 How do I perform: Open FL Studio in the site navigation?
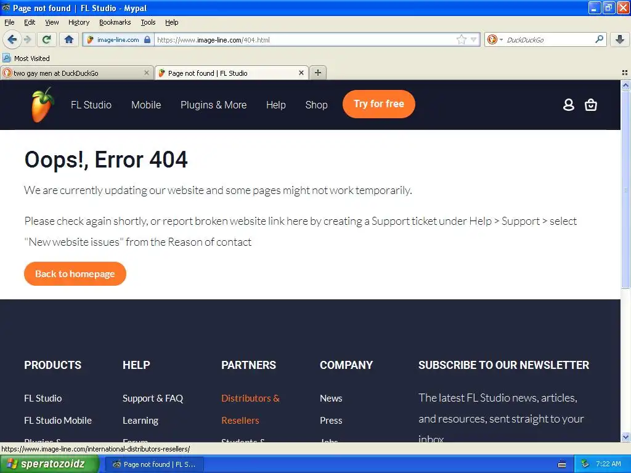(x=91, y=105)
